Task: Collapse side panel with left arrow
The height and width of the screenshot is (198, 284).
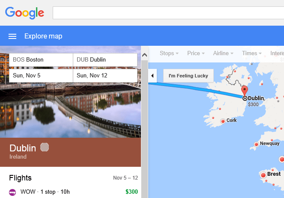Action: pyautogui.click(x=153, y=76)
